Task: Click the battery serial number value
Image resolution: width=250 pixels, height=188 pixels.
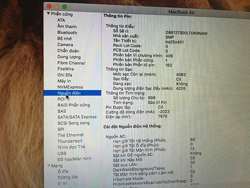Action: [186, 33]
